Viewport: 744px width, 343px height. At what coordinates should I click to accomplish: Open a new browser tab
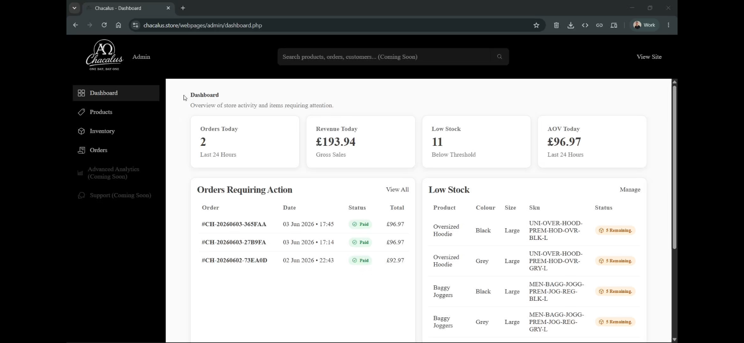coord(183,8)
